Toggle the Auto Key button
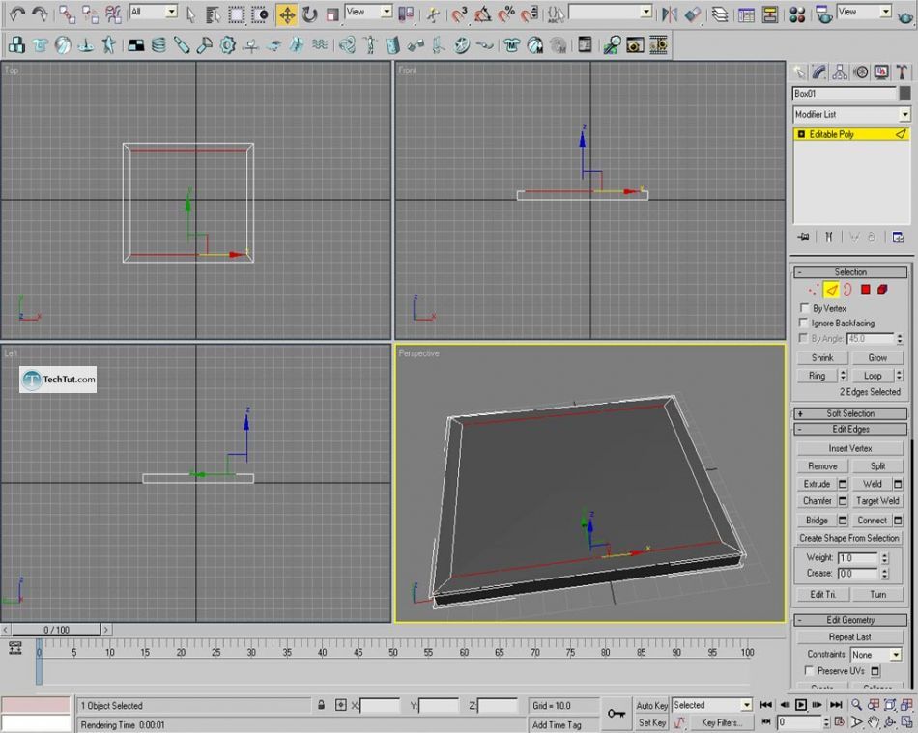 652,706
